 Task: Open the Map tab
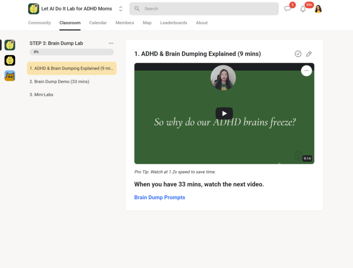coord(147,23)
